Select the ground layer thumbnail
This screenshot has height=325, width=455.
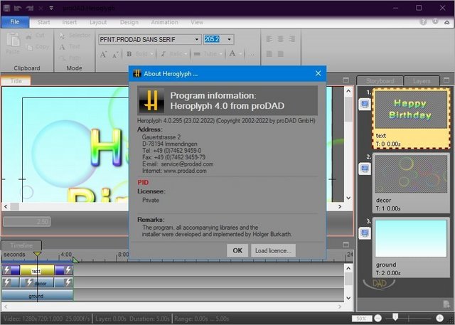tap(411, 238)
